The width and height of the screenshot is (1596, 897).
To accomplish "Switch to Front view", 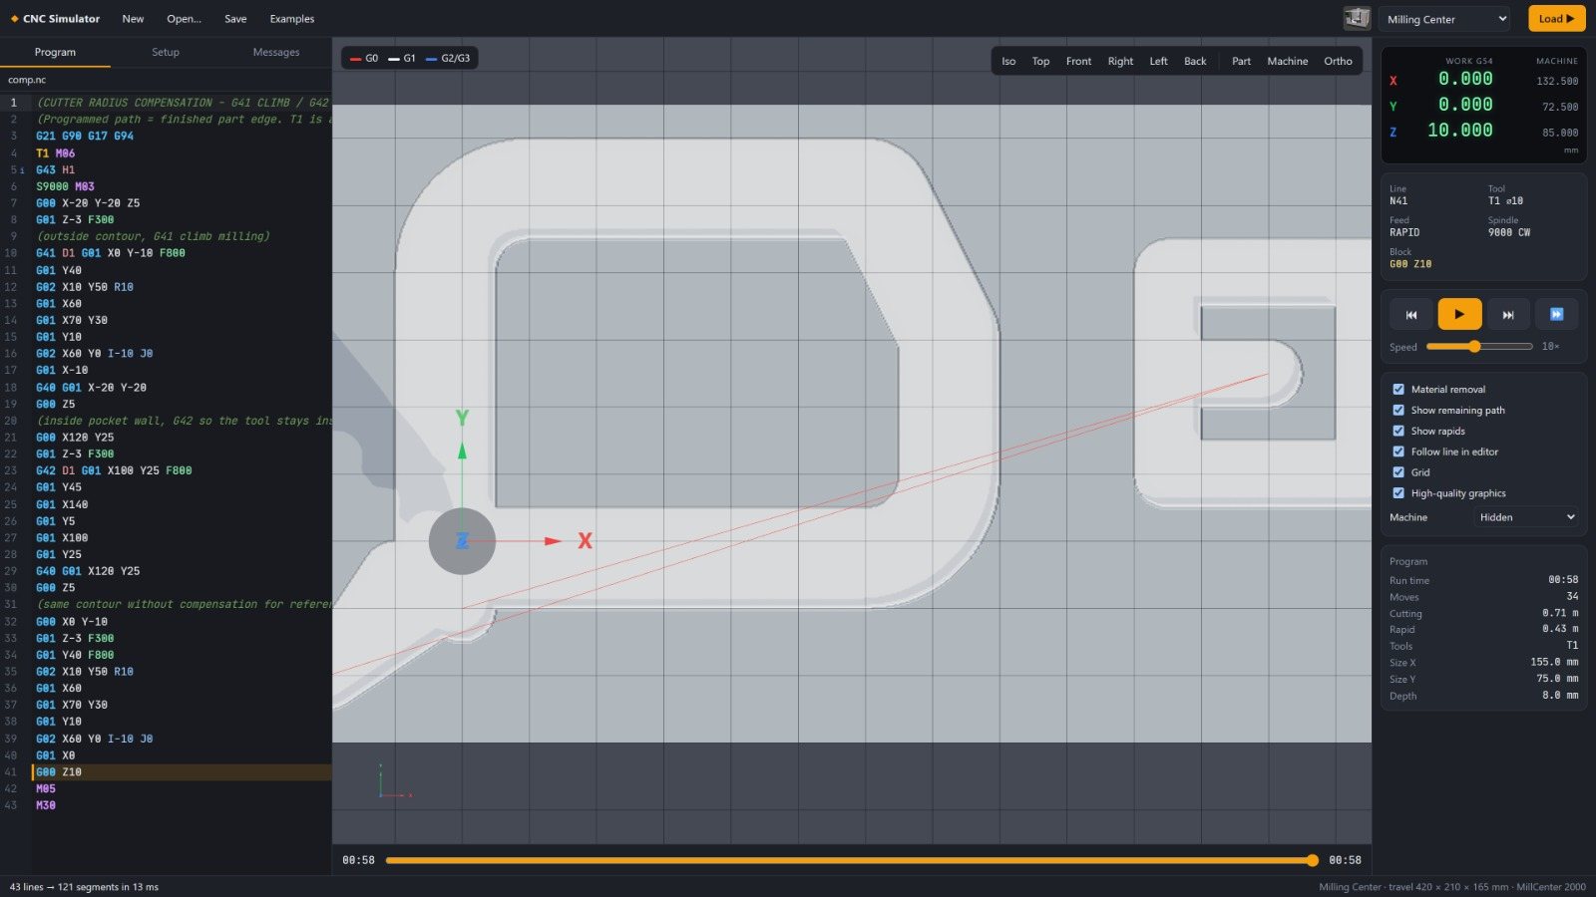I will click(x=1078, y=62).
